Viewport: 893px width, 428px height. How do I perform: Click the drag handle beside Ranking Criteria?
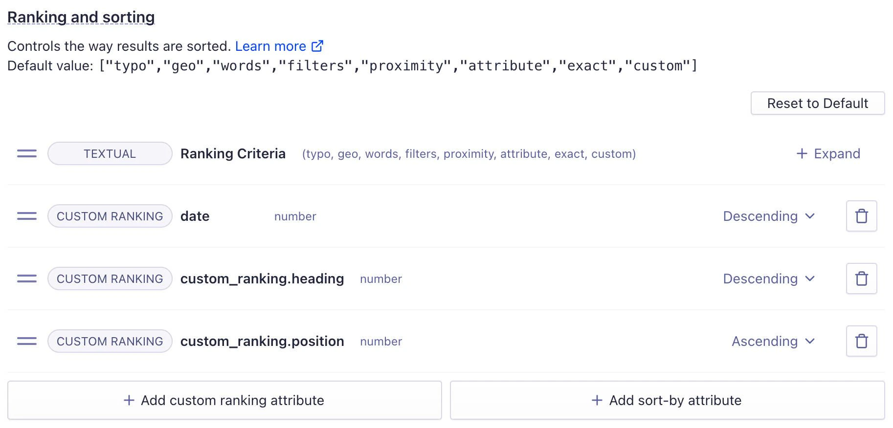(26, 153)
